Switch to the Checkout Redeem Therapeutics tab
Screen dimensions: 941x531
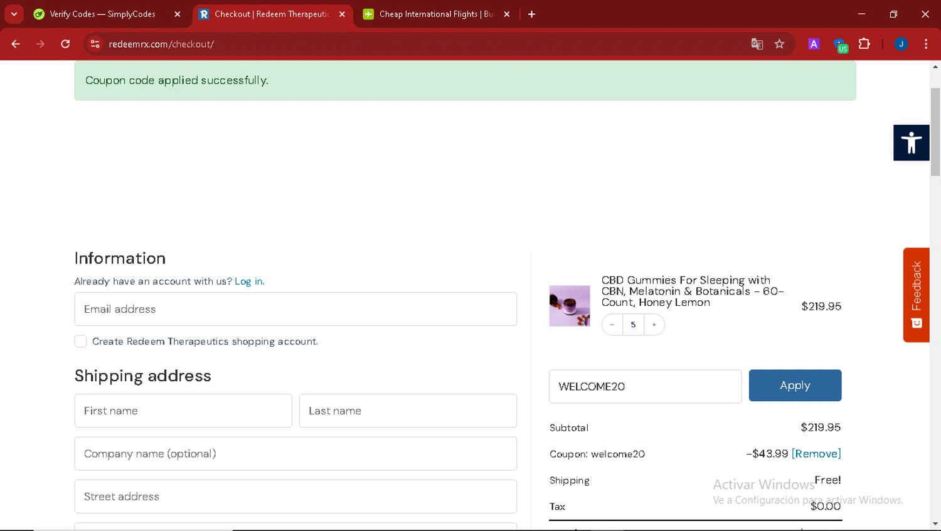[271, 14]
